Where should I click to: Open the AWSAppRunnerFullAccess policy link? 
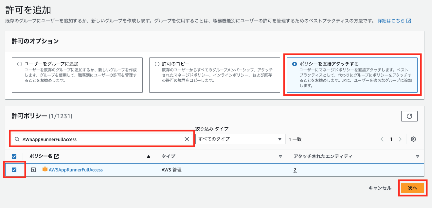[76, 170]
